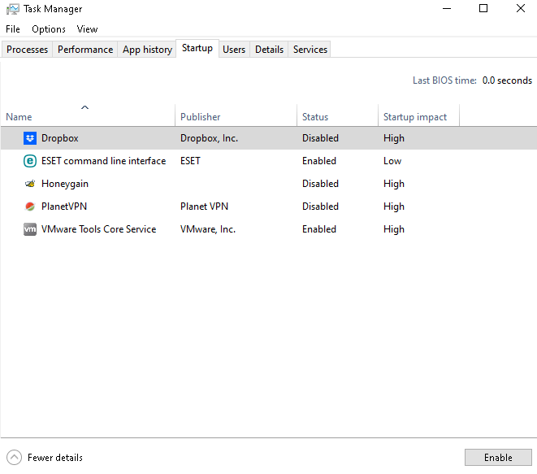Switch to the Services tab
Image resolution: width=537 pixels, height=474 pixels.
(x=310, y=50)
